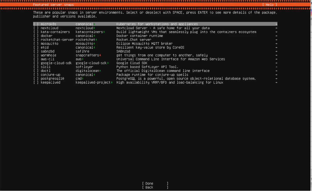Image resolution: width=312 pixels, height=191 pixels.
Task: Click the Done button
Action: (155, 183)
